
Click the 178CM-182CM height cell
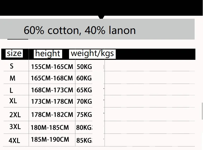[x=52, y=115]
